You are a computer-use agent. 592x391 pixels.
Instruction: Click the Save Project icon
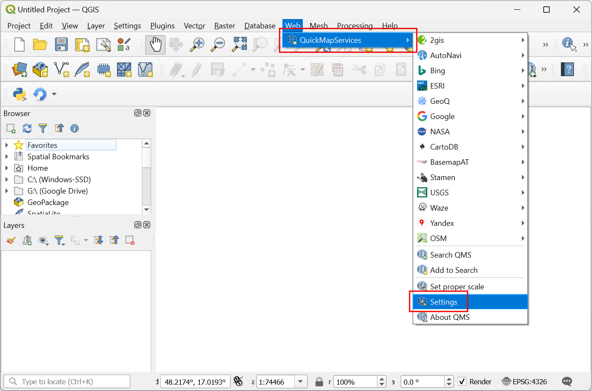tap(61, 44)
